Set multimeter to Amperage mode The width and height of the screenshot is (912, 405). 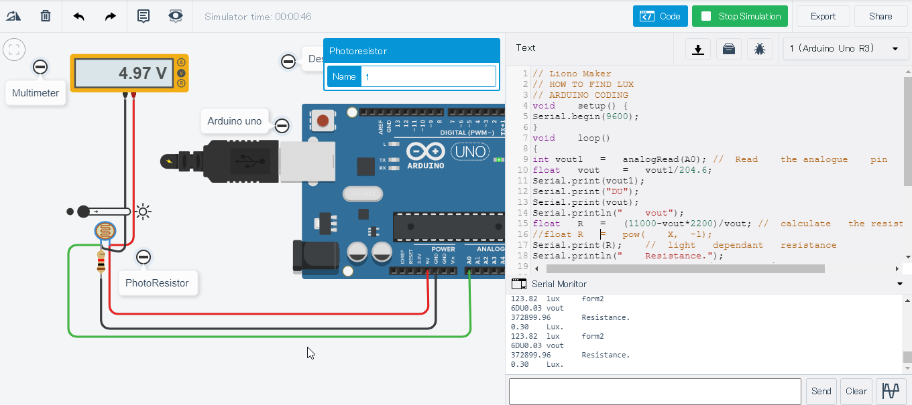pos(180,62)
